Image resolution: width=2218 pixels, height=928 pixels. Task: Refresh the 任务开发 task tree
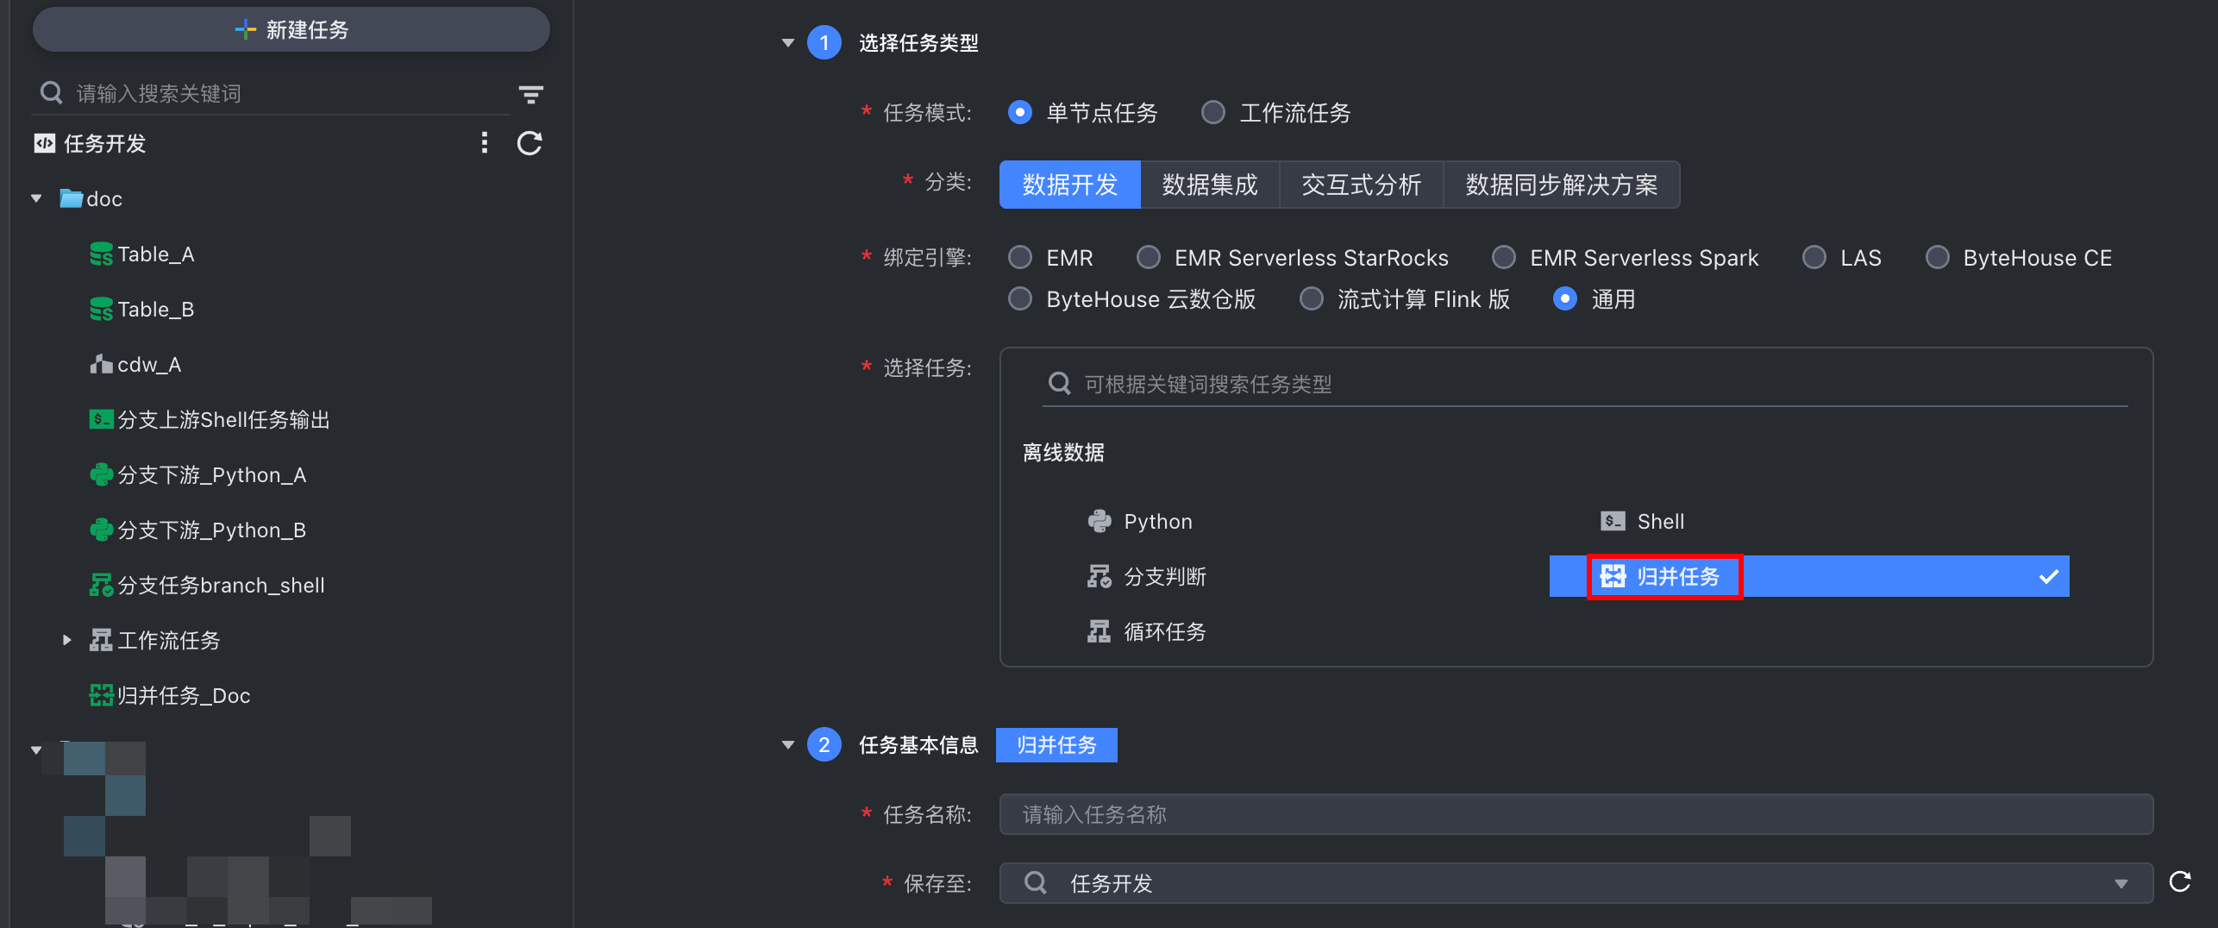[529, 143]
